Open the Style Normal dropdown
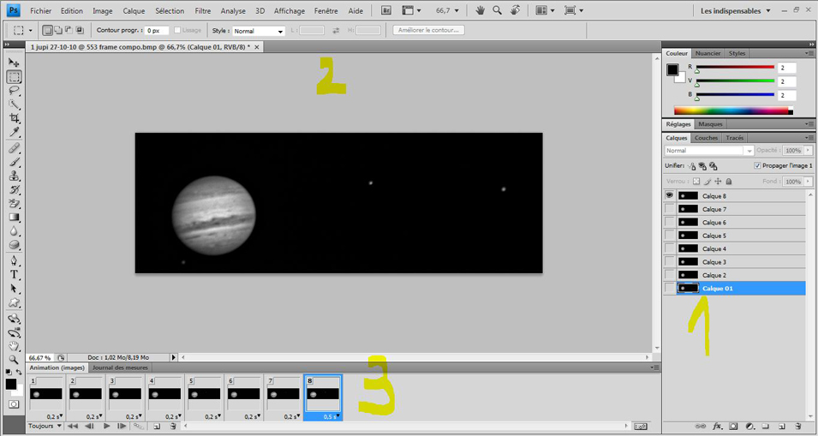The height and width of the screenshot is (436, 818). [259, 31]
